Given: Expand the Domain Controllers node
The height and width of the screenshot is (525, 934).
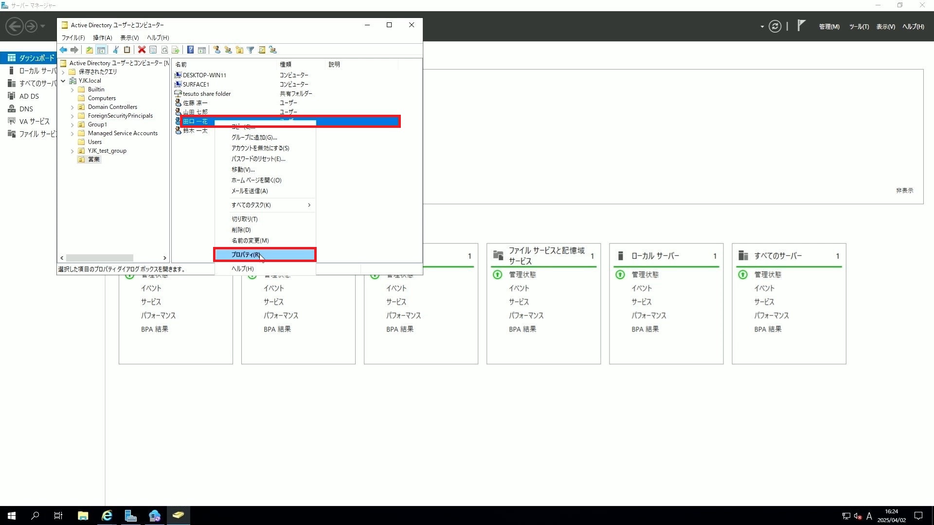Looking at the screenshot, I should pos(72,107).
